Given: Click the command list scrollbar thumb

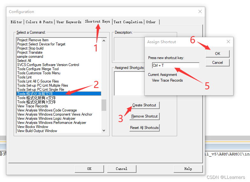Looking at the screenshot, I should pyautogui.click(x=104, y=105).
